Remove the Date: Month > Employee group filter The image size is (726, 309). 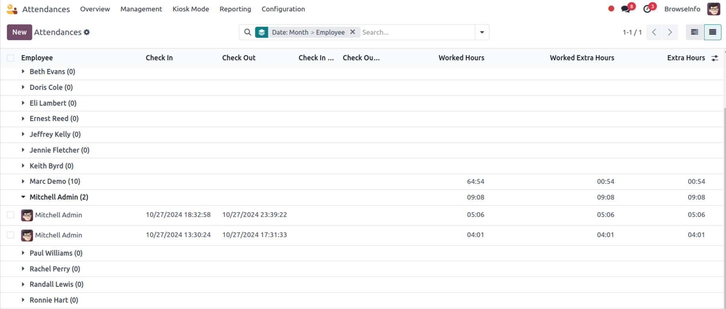[353, 32]
